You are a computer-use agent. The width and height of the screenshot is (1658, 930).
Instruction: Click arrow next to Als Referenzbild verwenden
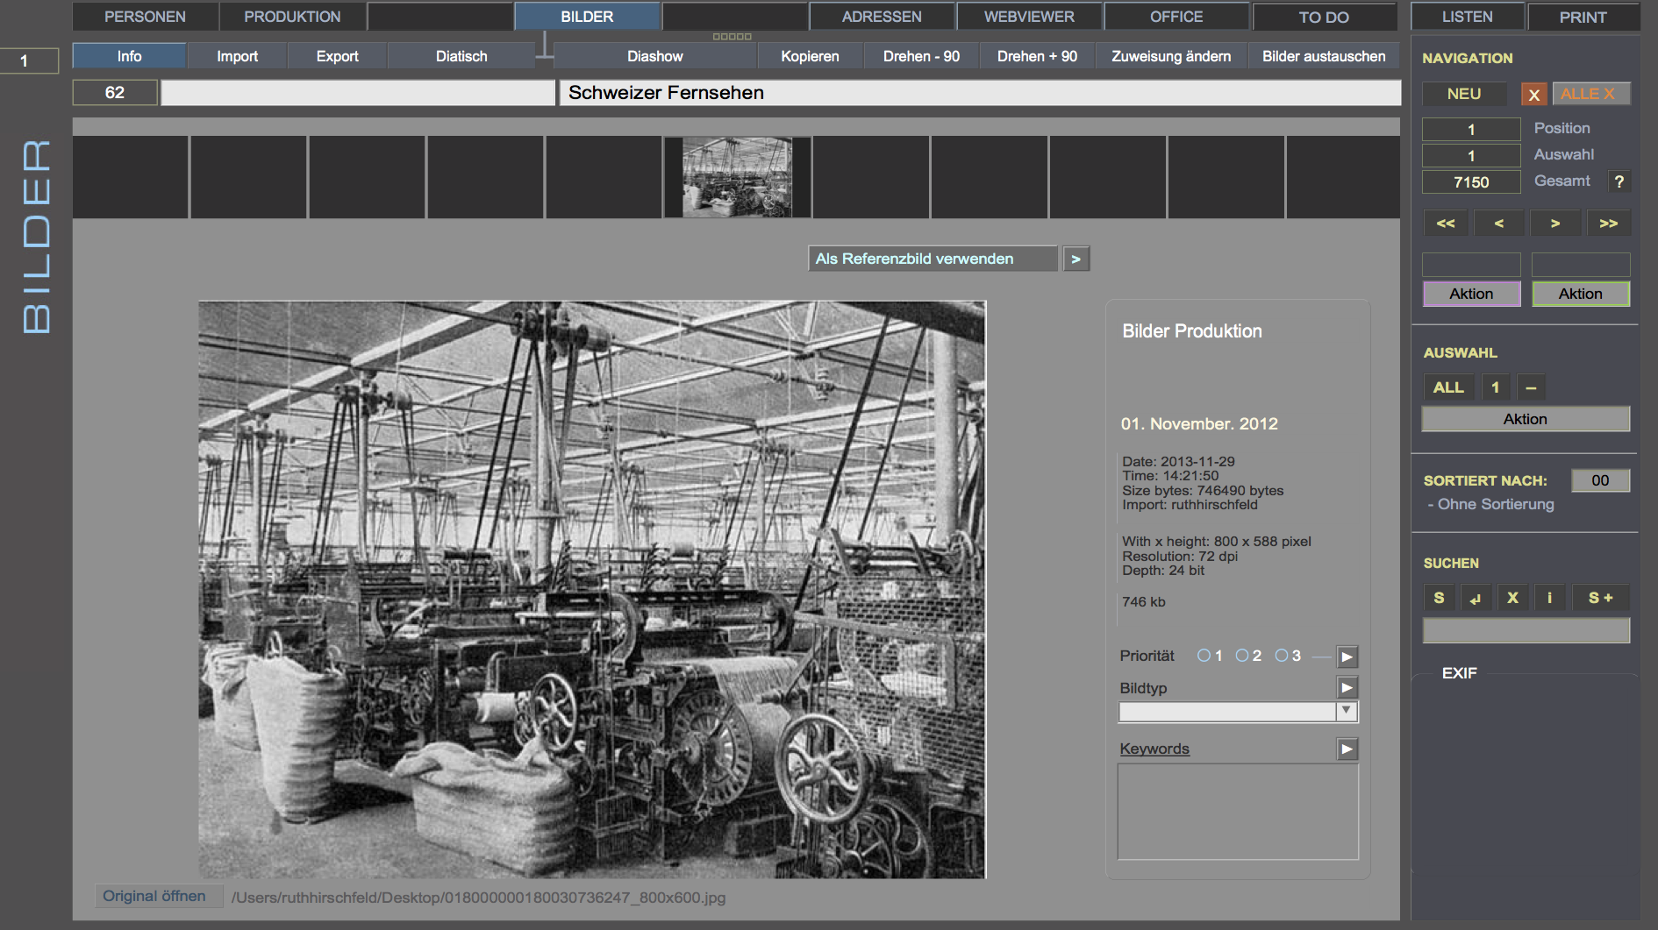point(1076,259)
